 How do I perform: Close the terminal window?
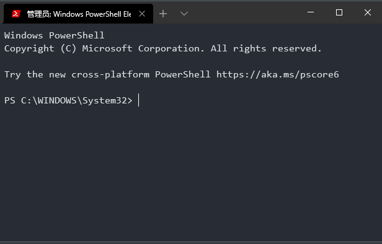[x=368, y=12]
